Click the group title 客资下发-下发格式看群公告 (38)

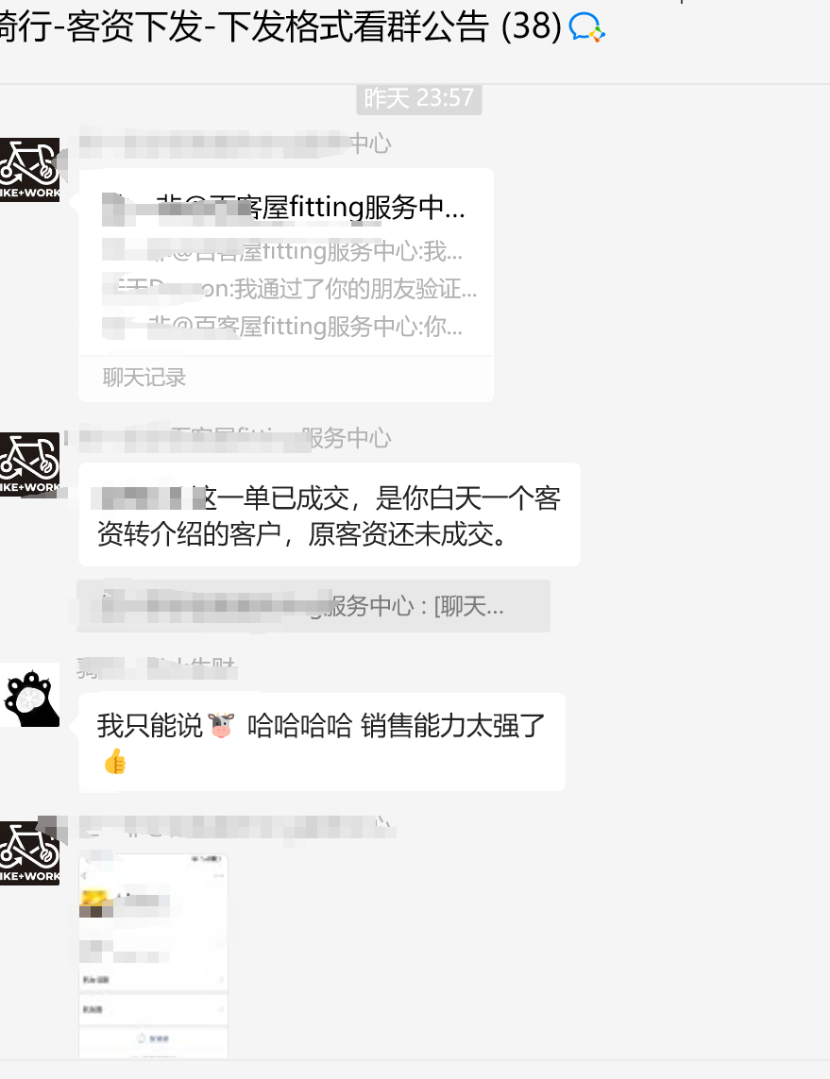tap(280, 26)
